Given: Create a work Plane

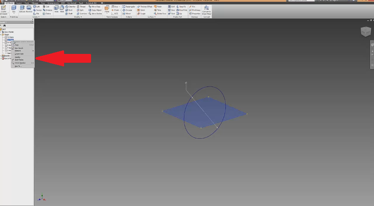Looking at the screenshot, I should 107,8.
